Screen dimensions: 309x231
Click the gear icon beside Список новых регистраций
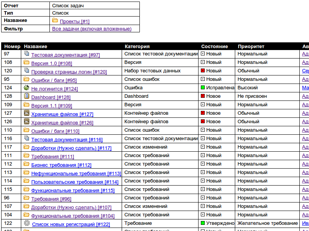[27, 223]
